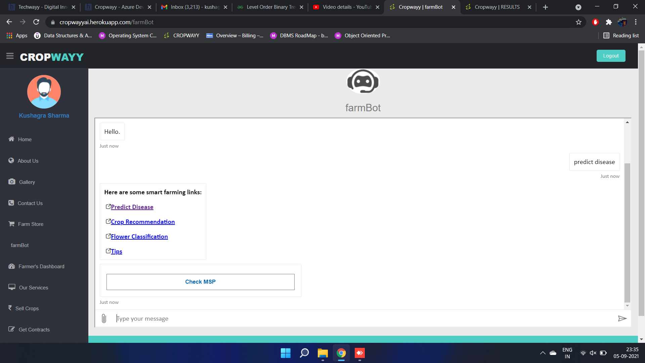Click the Logout button
This screenshot has height=363, width=645.
(611, 56)
